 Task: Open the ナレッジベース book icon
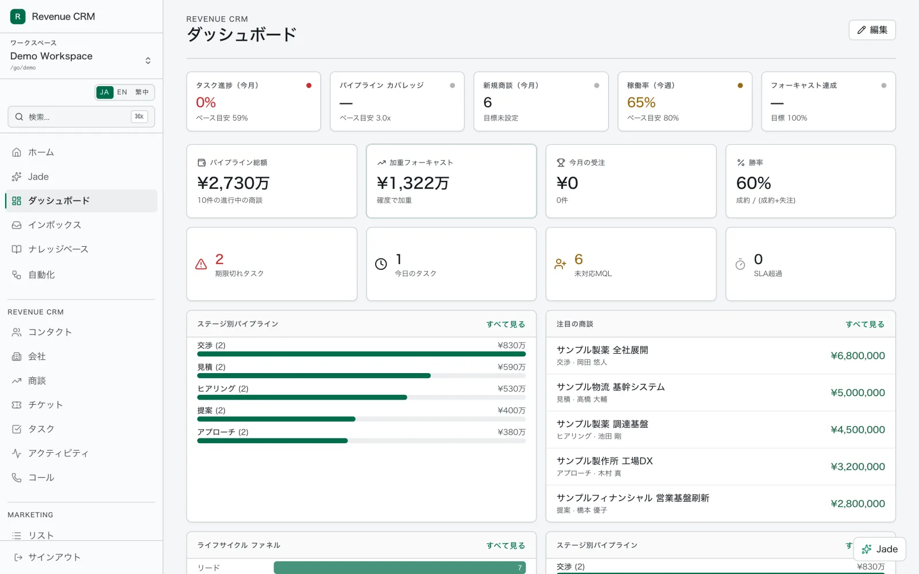pyautogui.click(x=17, y=249)
